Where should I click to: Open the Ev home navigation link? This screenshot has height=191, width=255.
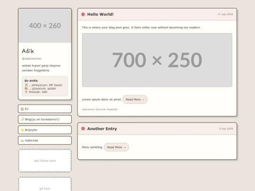[x=45, y=109]
